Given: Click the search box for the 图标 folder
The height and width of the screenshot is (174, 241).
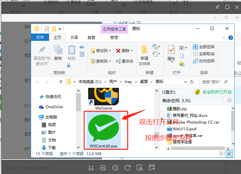Looking at the screenshot, I should (215, 82).
